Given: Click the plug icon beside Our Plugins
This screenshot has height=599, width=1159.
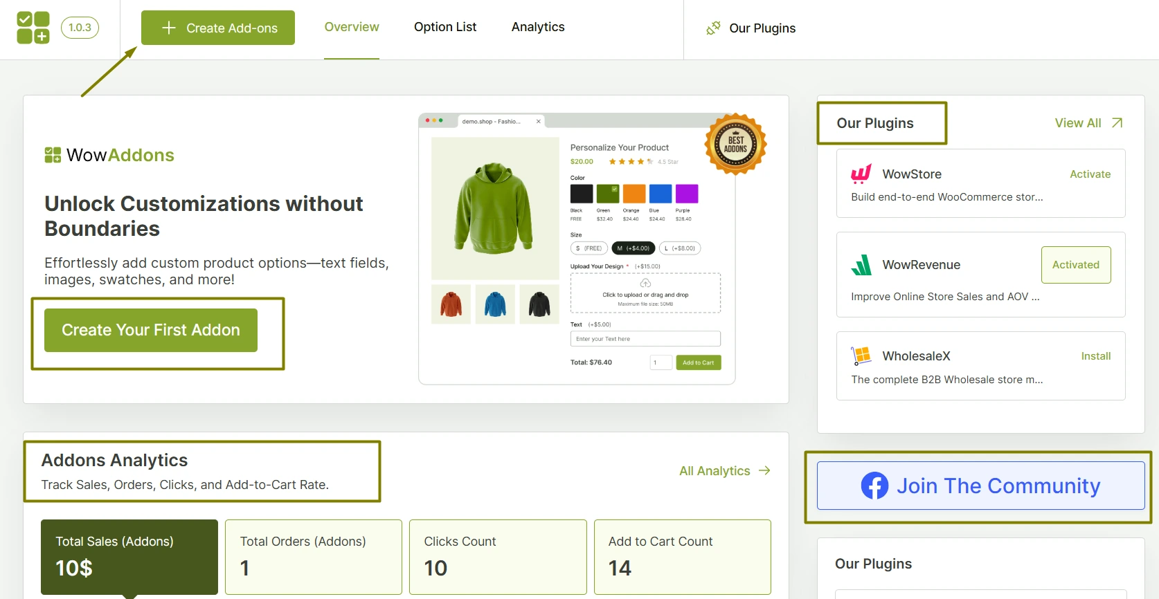Looking at the screenshot, I should 713,28.
